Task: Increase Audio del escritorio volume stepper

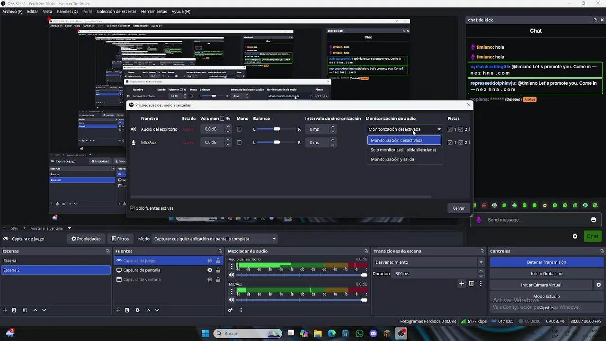Action: 228,127
